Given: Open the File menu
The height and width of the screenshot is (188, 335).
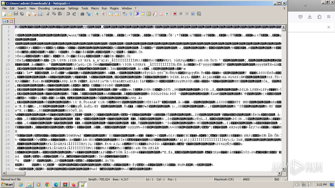Looking at the screenshot, I should [4, 8].
